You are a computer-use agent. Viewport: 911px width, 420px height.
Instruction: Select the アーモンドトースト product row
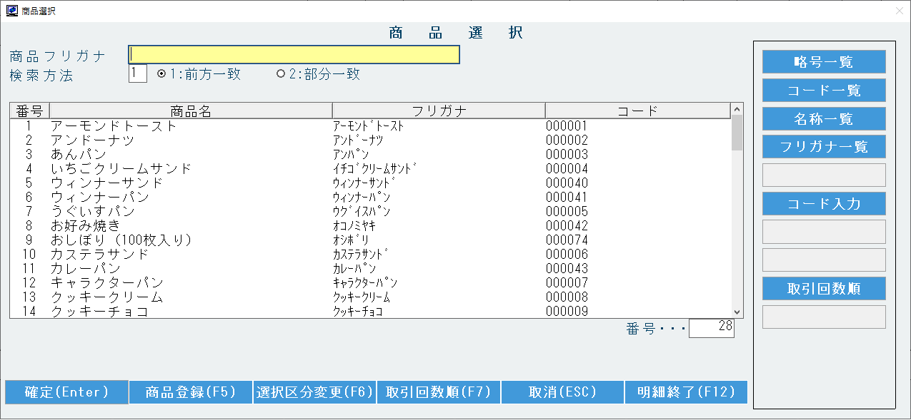pos(114,126)
